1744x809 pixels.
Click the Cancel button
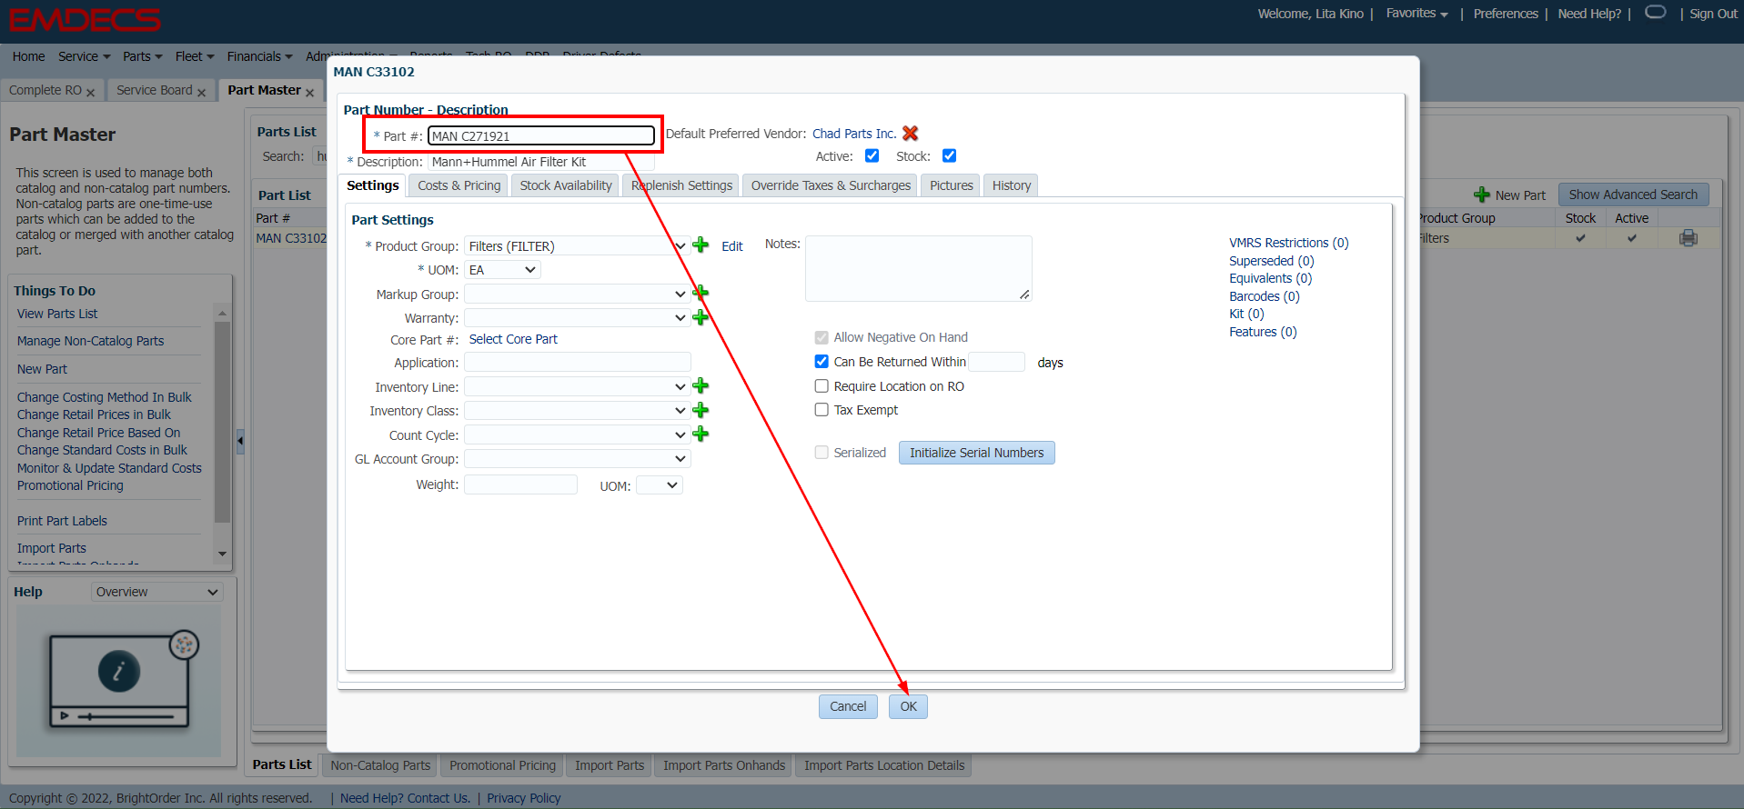coord(848,706)
